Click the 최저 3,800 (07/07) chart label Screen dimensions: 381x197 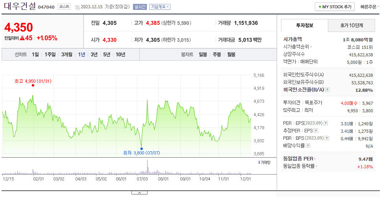click(142, 153)
